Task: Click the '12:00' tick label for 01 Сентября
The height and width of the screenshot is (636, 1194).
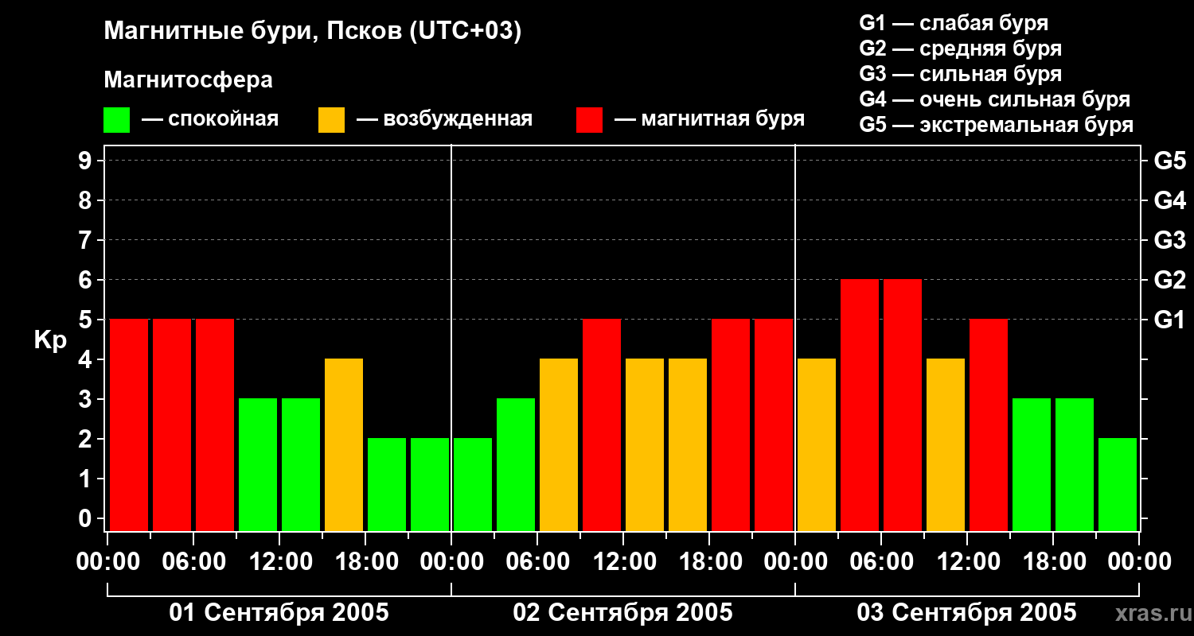Action: 279,561
